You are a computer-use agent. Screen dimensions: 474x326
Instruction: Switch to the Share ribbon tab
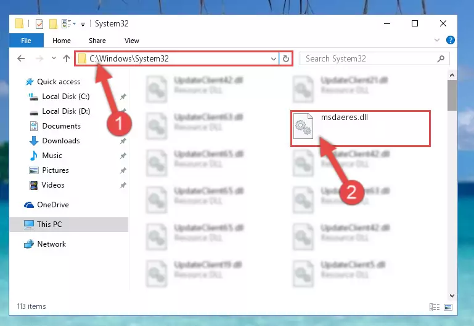(x=97, y=41)
